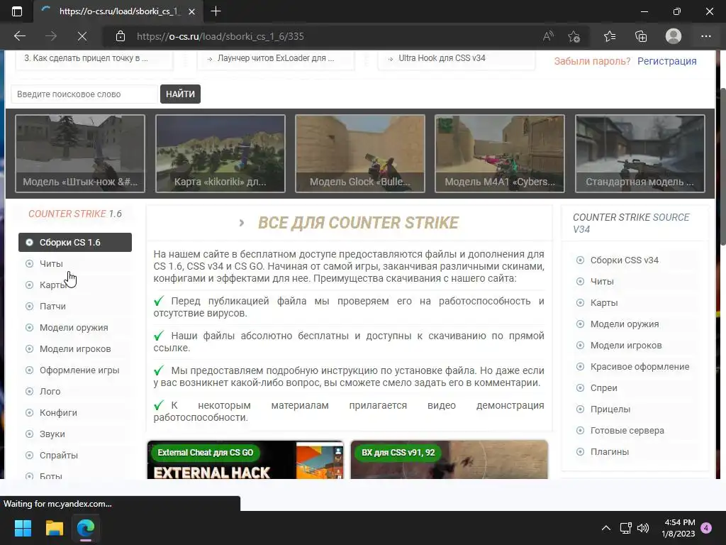The width and height of the screenshot is (726, 545).
Task: Stop loading the page
Action: click(x=82, y=36)
